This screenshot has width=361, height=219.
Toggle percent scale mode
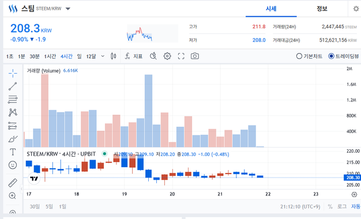tap(330, 206)
